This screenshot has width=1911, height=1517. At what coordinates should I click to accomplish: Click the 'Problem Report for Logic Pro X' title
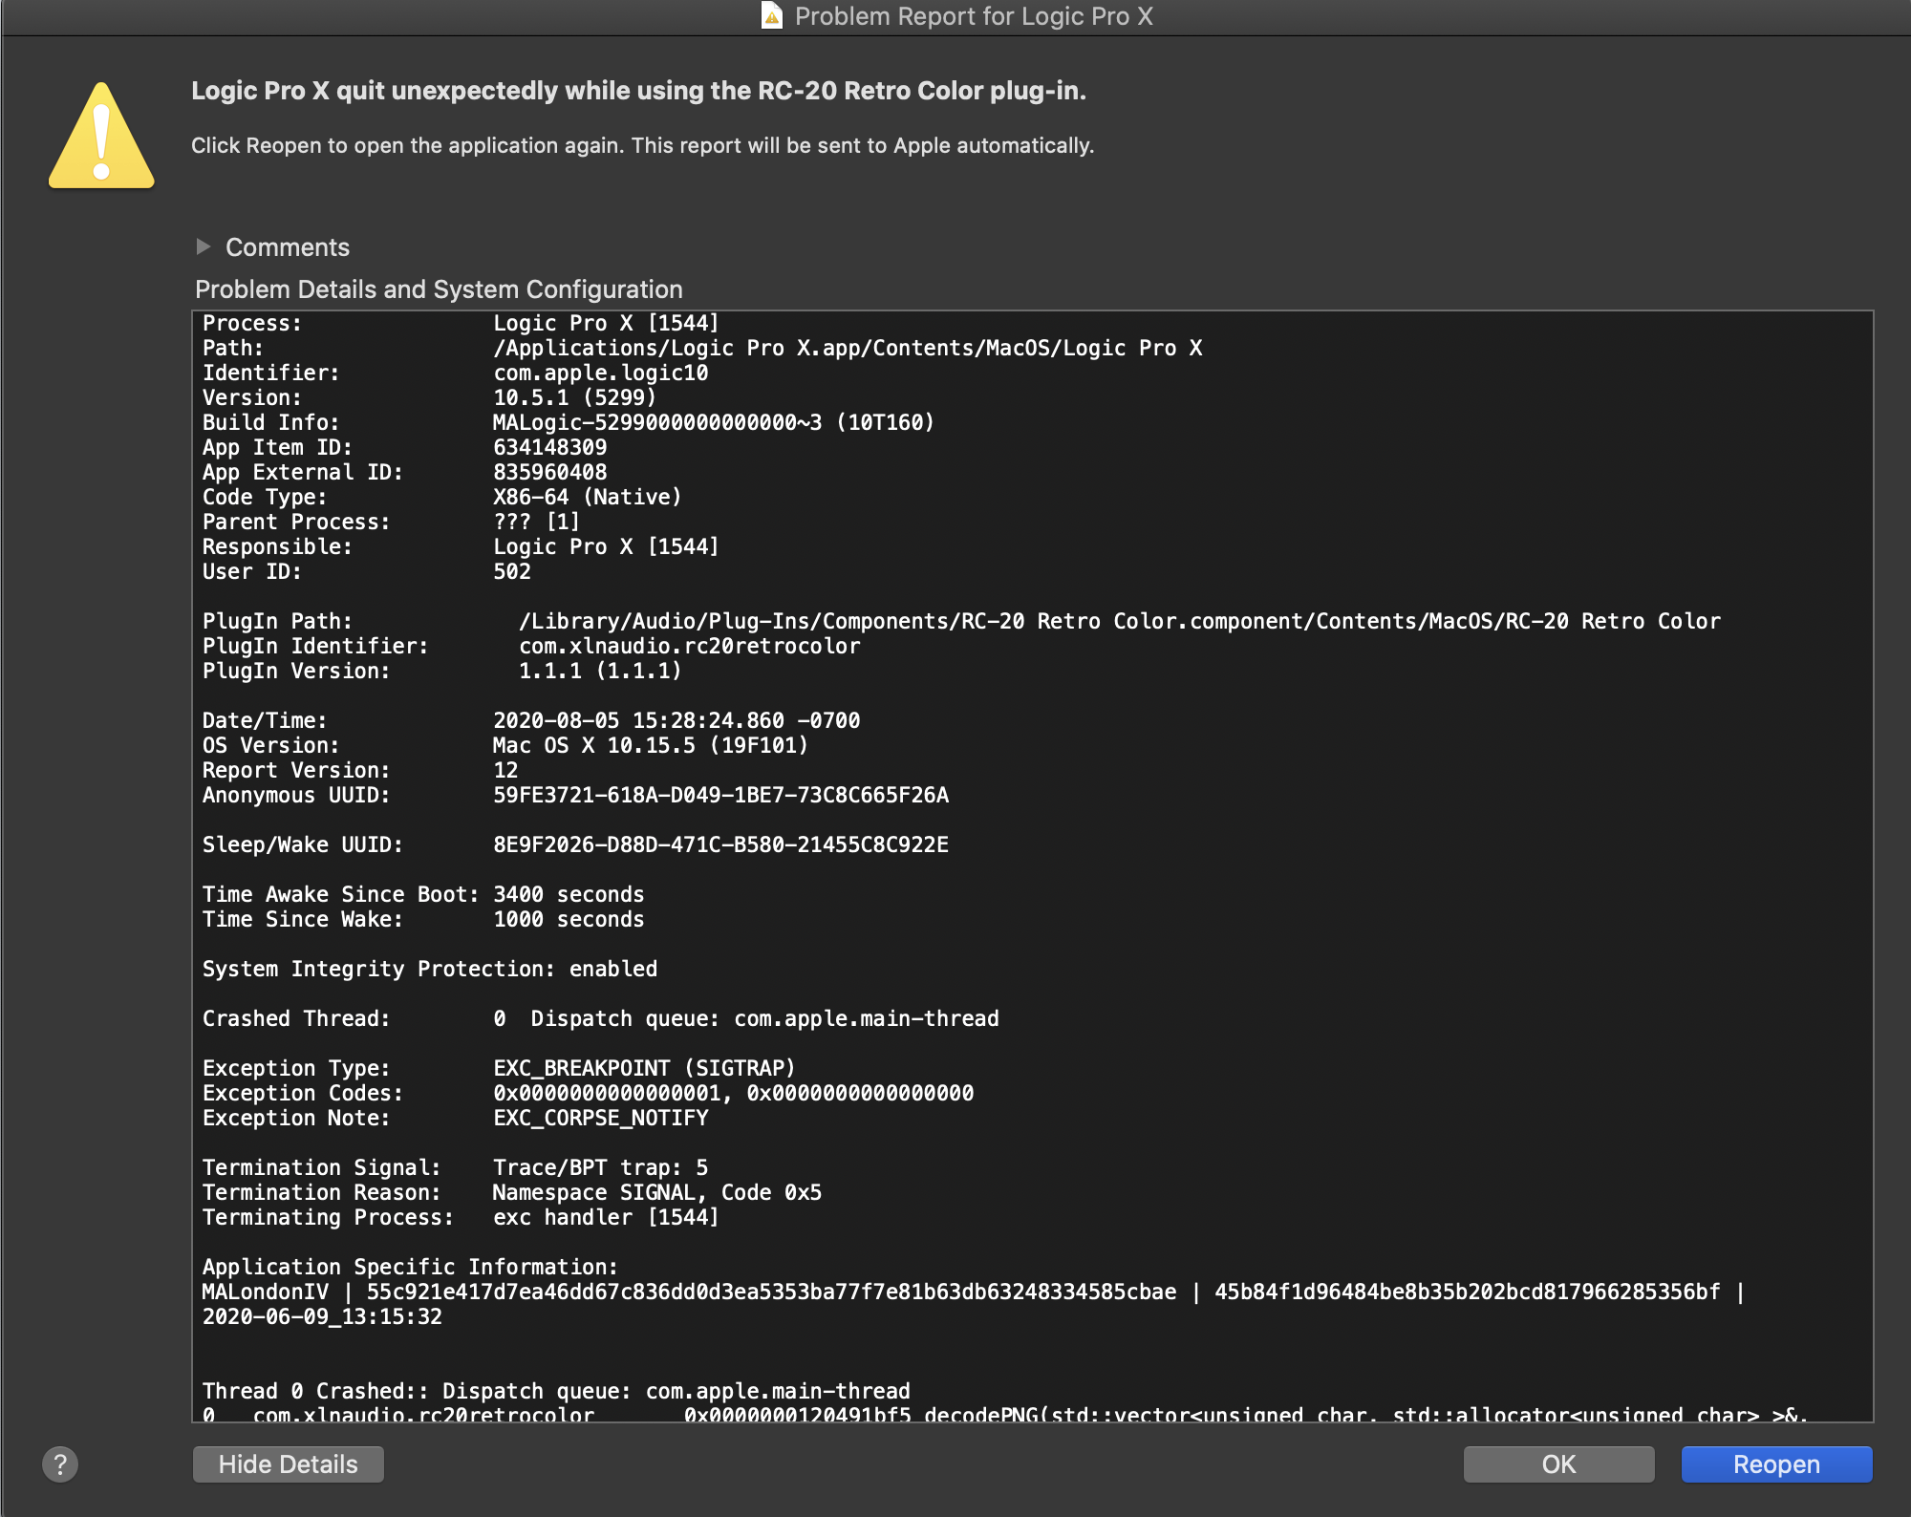[x=974, y=16]
